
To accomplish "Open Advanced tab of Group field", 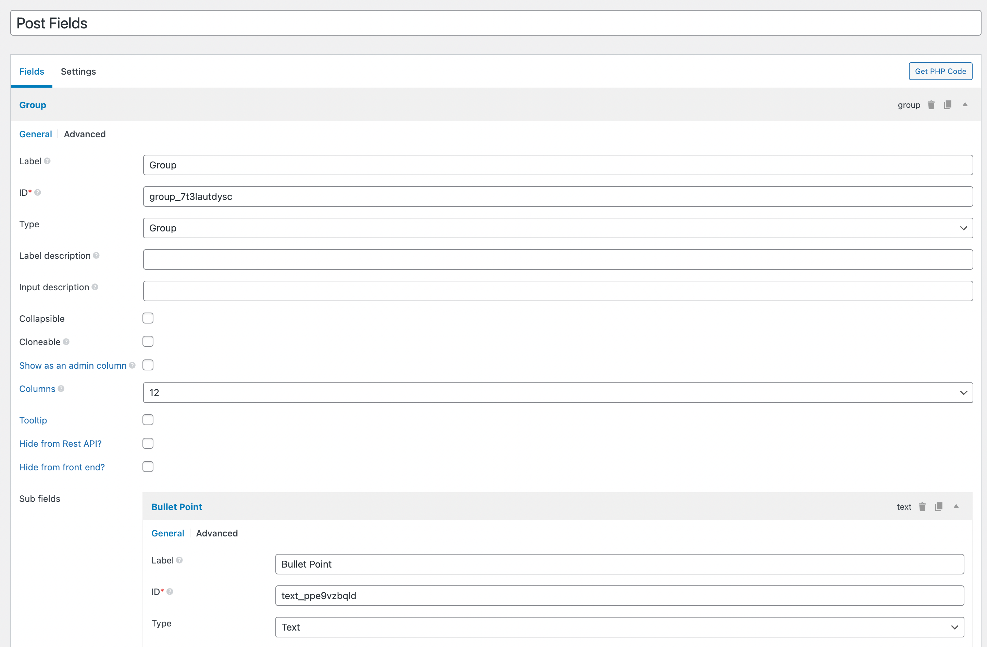I will tap(85, 134).
